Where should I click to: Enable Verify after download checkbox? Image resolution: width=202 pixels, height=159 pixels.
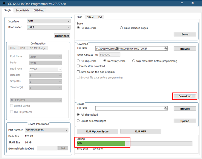78,66
